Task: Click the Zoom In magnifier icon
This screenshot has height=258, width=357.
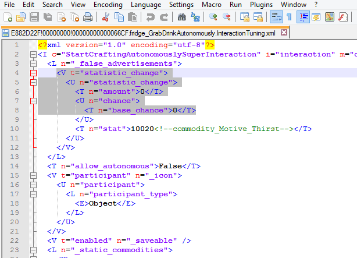Action: (213, 17)
